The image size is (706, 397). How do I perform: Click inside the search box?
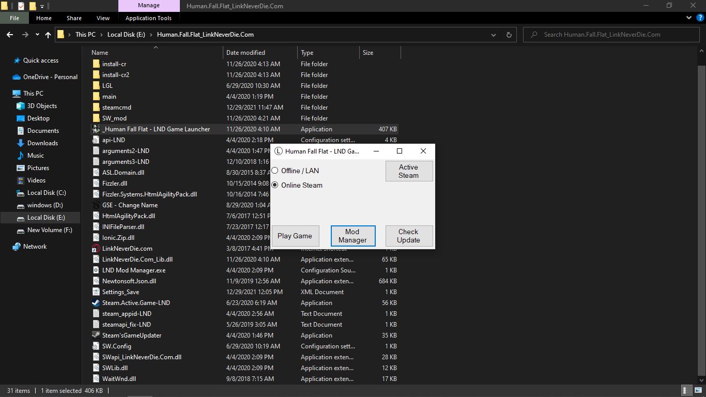pos(610,35)
